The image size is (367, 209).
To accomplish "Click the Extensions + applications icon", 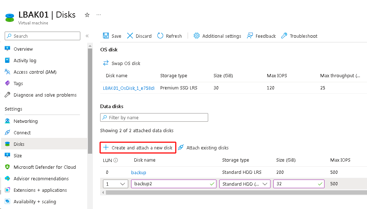I will 8,190.
